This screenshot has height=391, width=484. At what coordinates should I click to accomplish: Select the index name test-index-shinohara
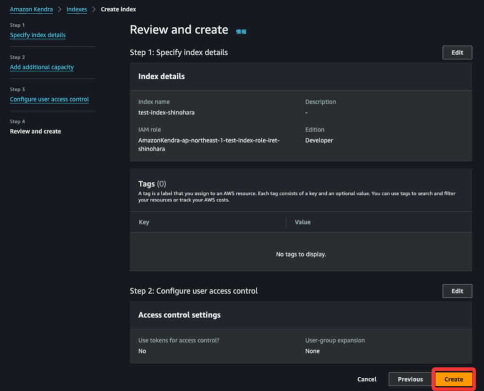tap(163, 112)
